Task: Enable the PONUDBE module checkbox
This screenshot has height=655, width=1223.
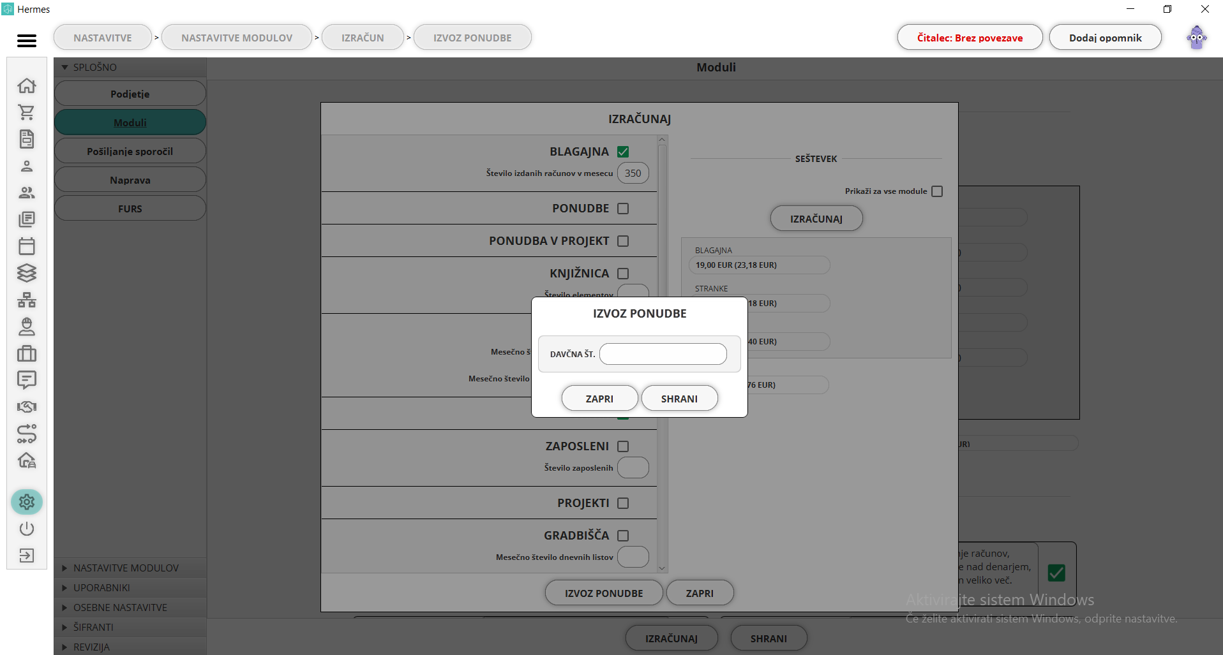Action: pos(623,209)
